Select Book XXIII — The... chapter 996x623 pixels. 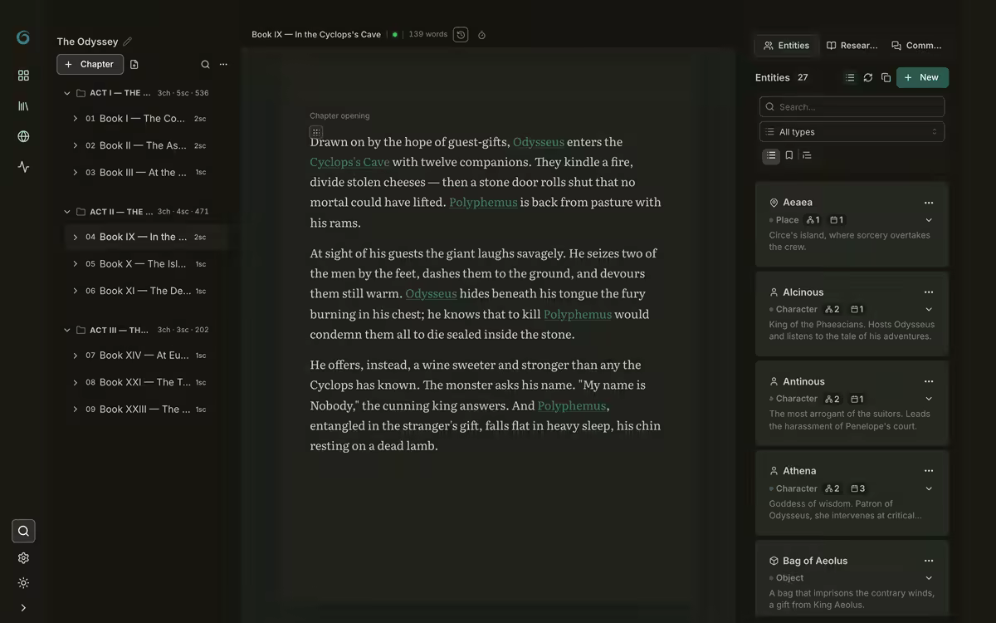[145, 410]
